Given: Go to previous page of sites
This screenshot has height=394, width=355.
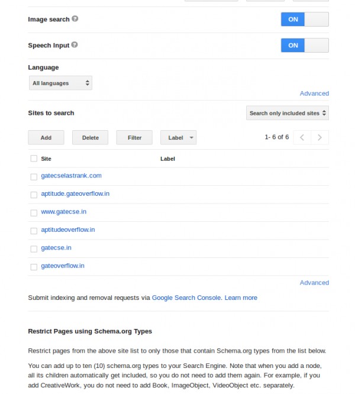Looking at the screenshot, I should pos(302,137).
